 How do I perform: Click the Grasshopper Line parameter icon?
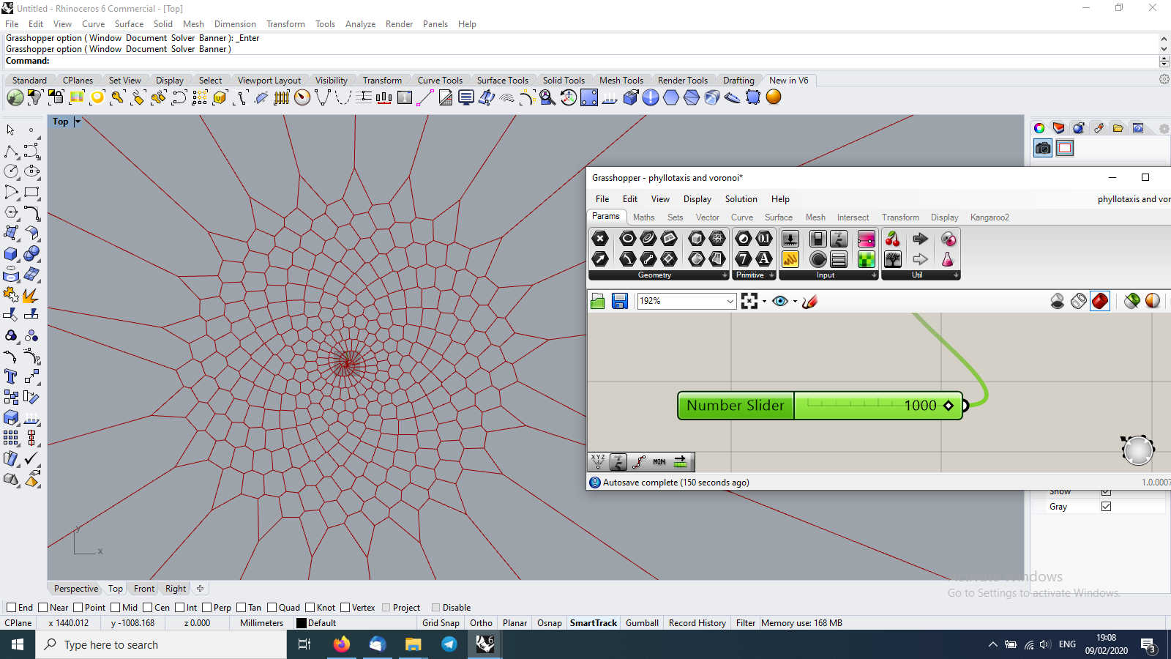pos(648,258)
